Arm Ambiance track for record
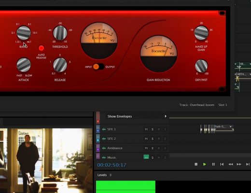This screenshot has height=193, width=251. point(159,148)
